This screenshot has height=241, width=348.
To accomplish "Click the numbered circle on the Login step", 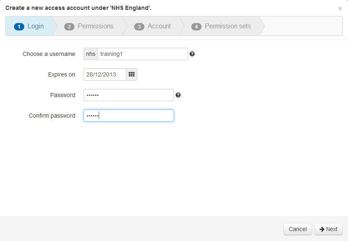I will click(19, 26).
